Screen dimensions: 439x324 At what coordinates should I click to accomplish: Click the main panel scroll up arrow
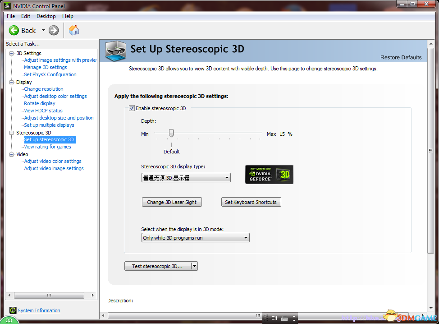click(x=431, y=44)
